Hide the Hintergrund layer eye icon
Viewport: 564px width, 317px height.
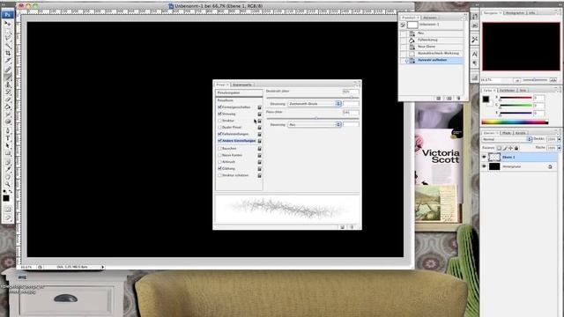tap(484, 166)
